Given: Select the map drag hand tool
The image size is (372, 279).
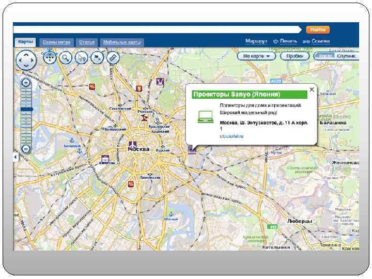Looking at the screenshot, I should pos(50,58).
